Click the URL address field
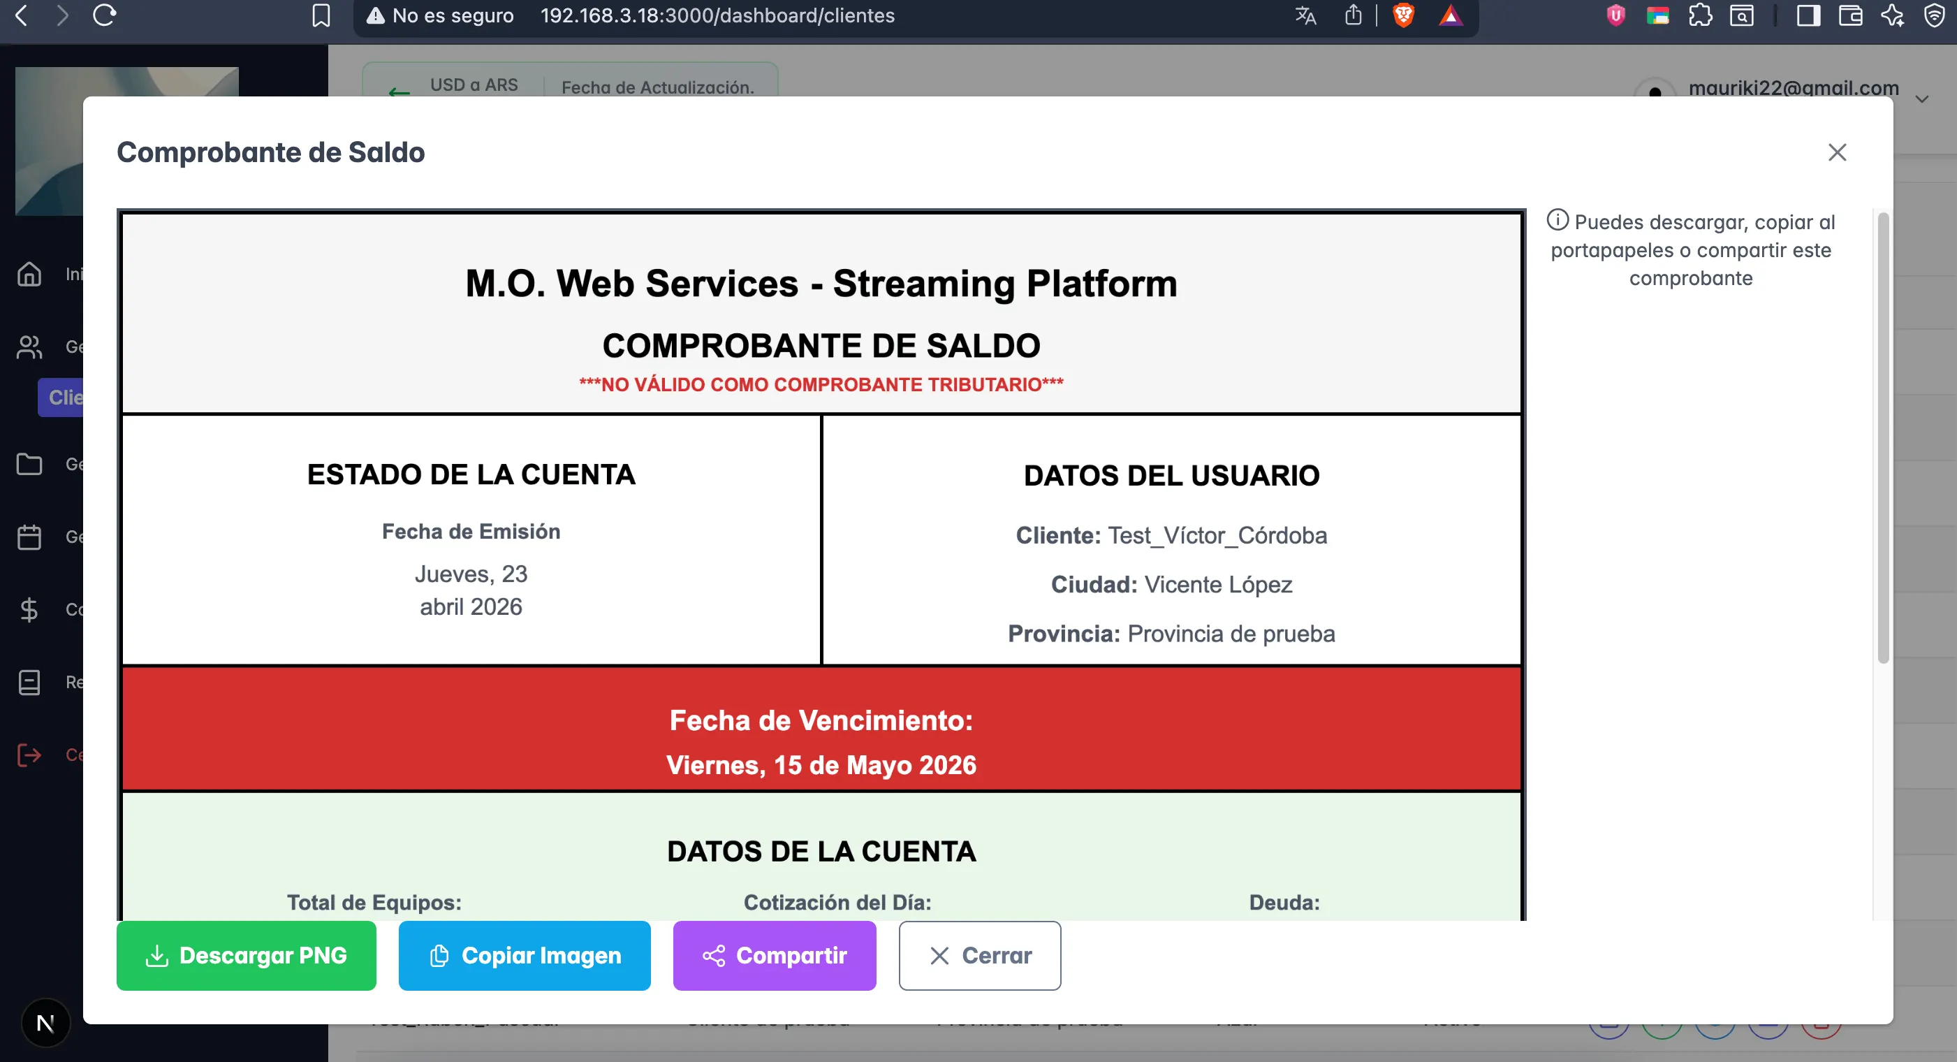 pos(717,15)
